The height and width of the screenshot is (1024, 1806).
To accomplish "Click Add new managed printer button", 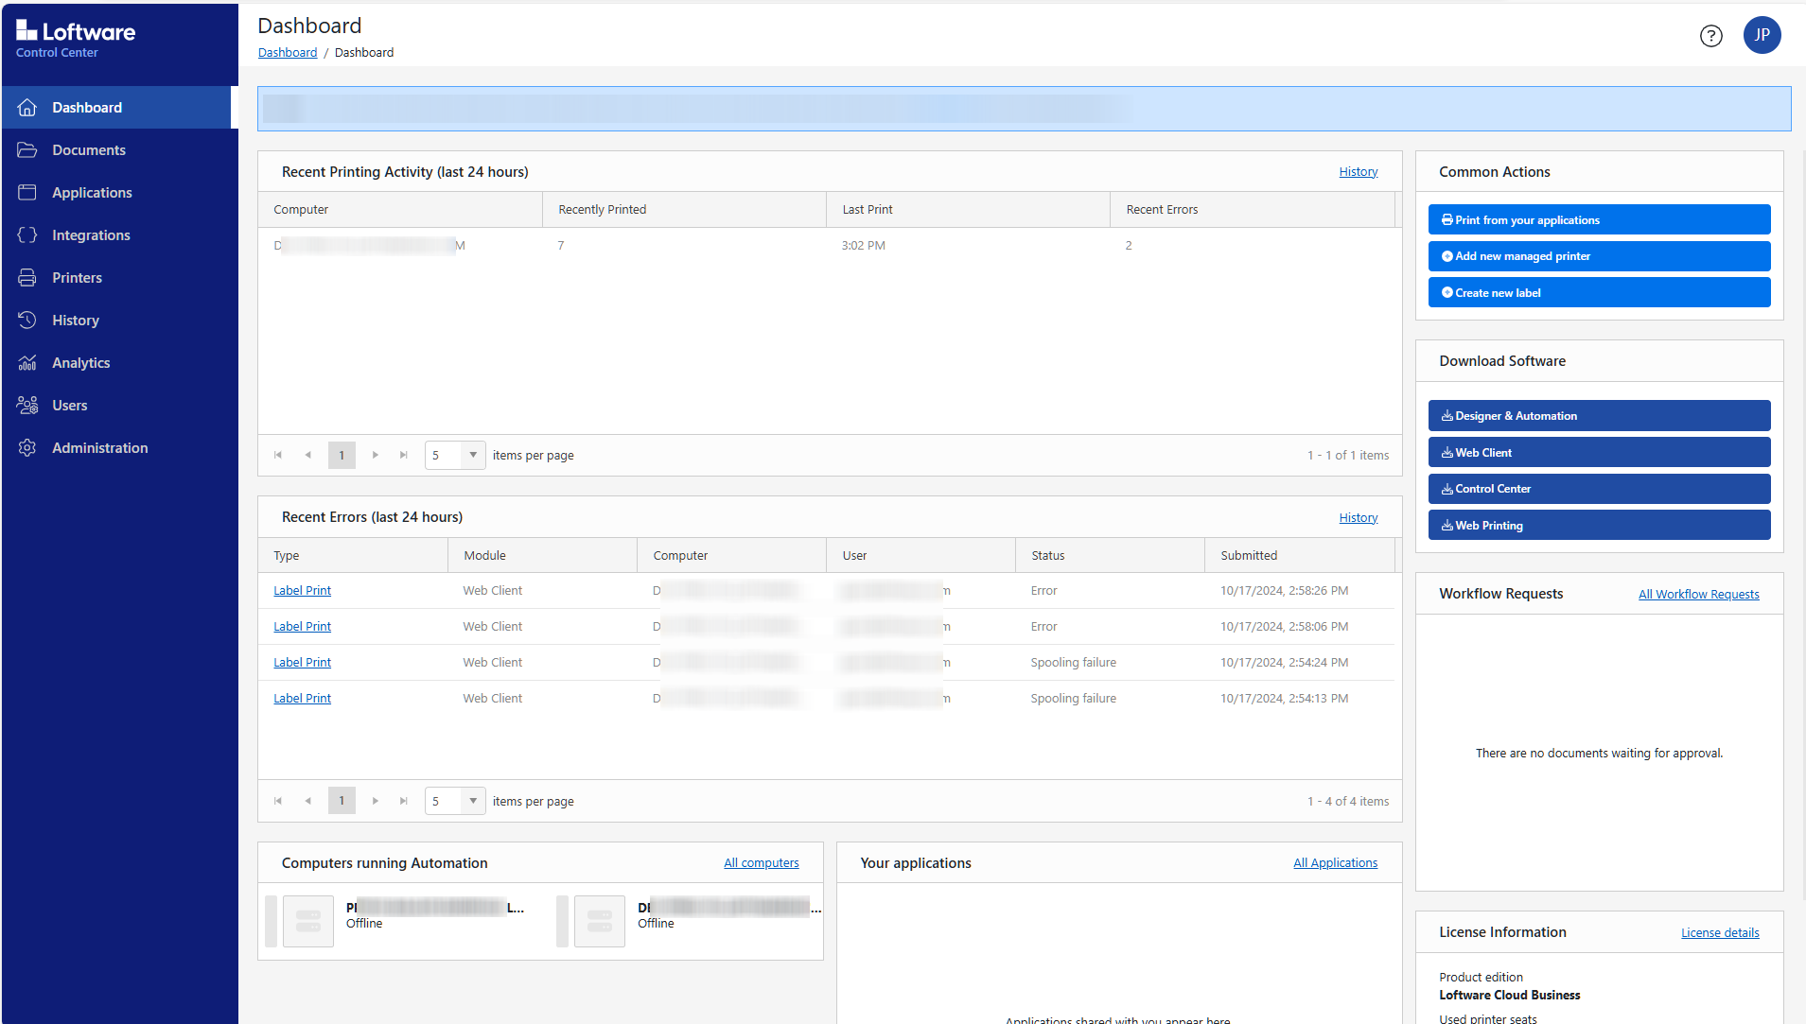I will (1599, 256).
